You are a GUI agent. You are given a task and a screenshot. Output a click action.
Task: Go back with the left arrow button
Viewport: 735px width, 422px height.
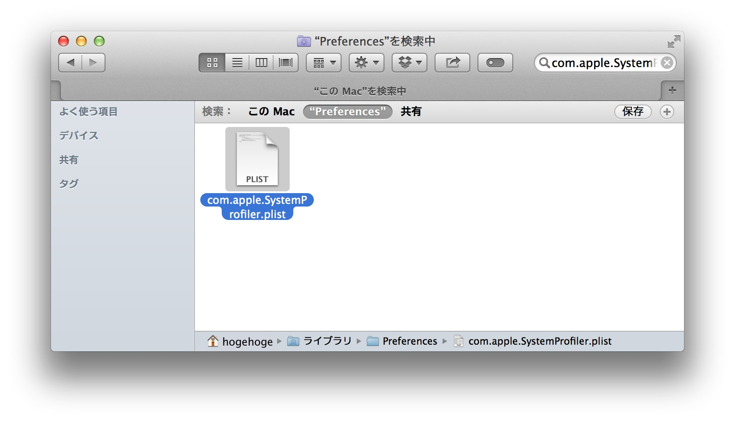coord(70,63)
